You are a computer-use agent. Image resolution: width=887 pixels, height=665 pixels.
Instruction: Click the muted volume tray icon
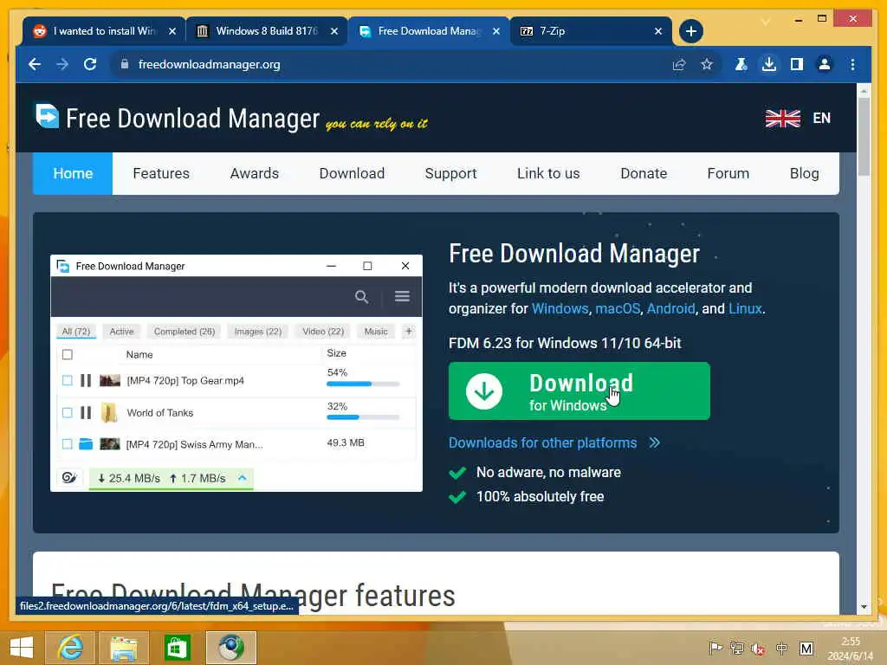point(758,648)
